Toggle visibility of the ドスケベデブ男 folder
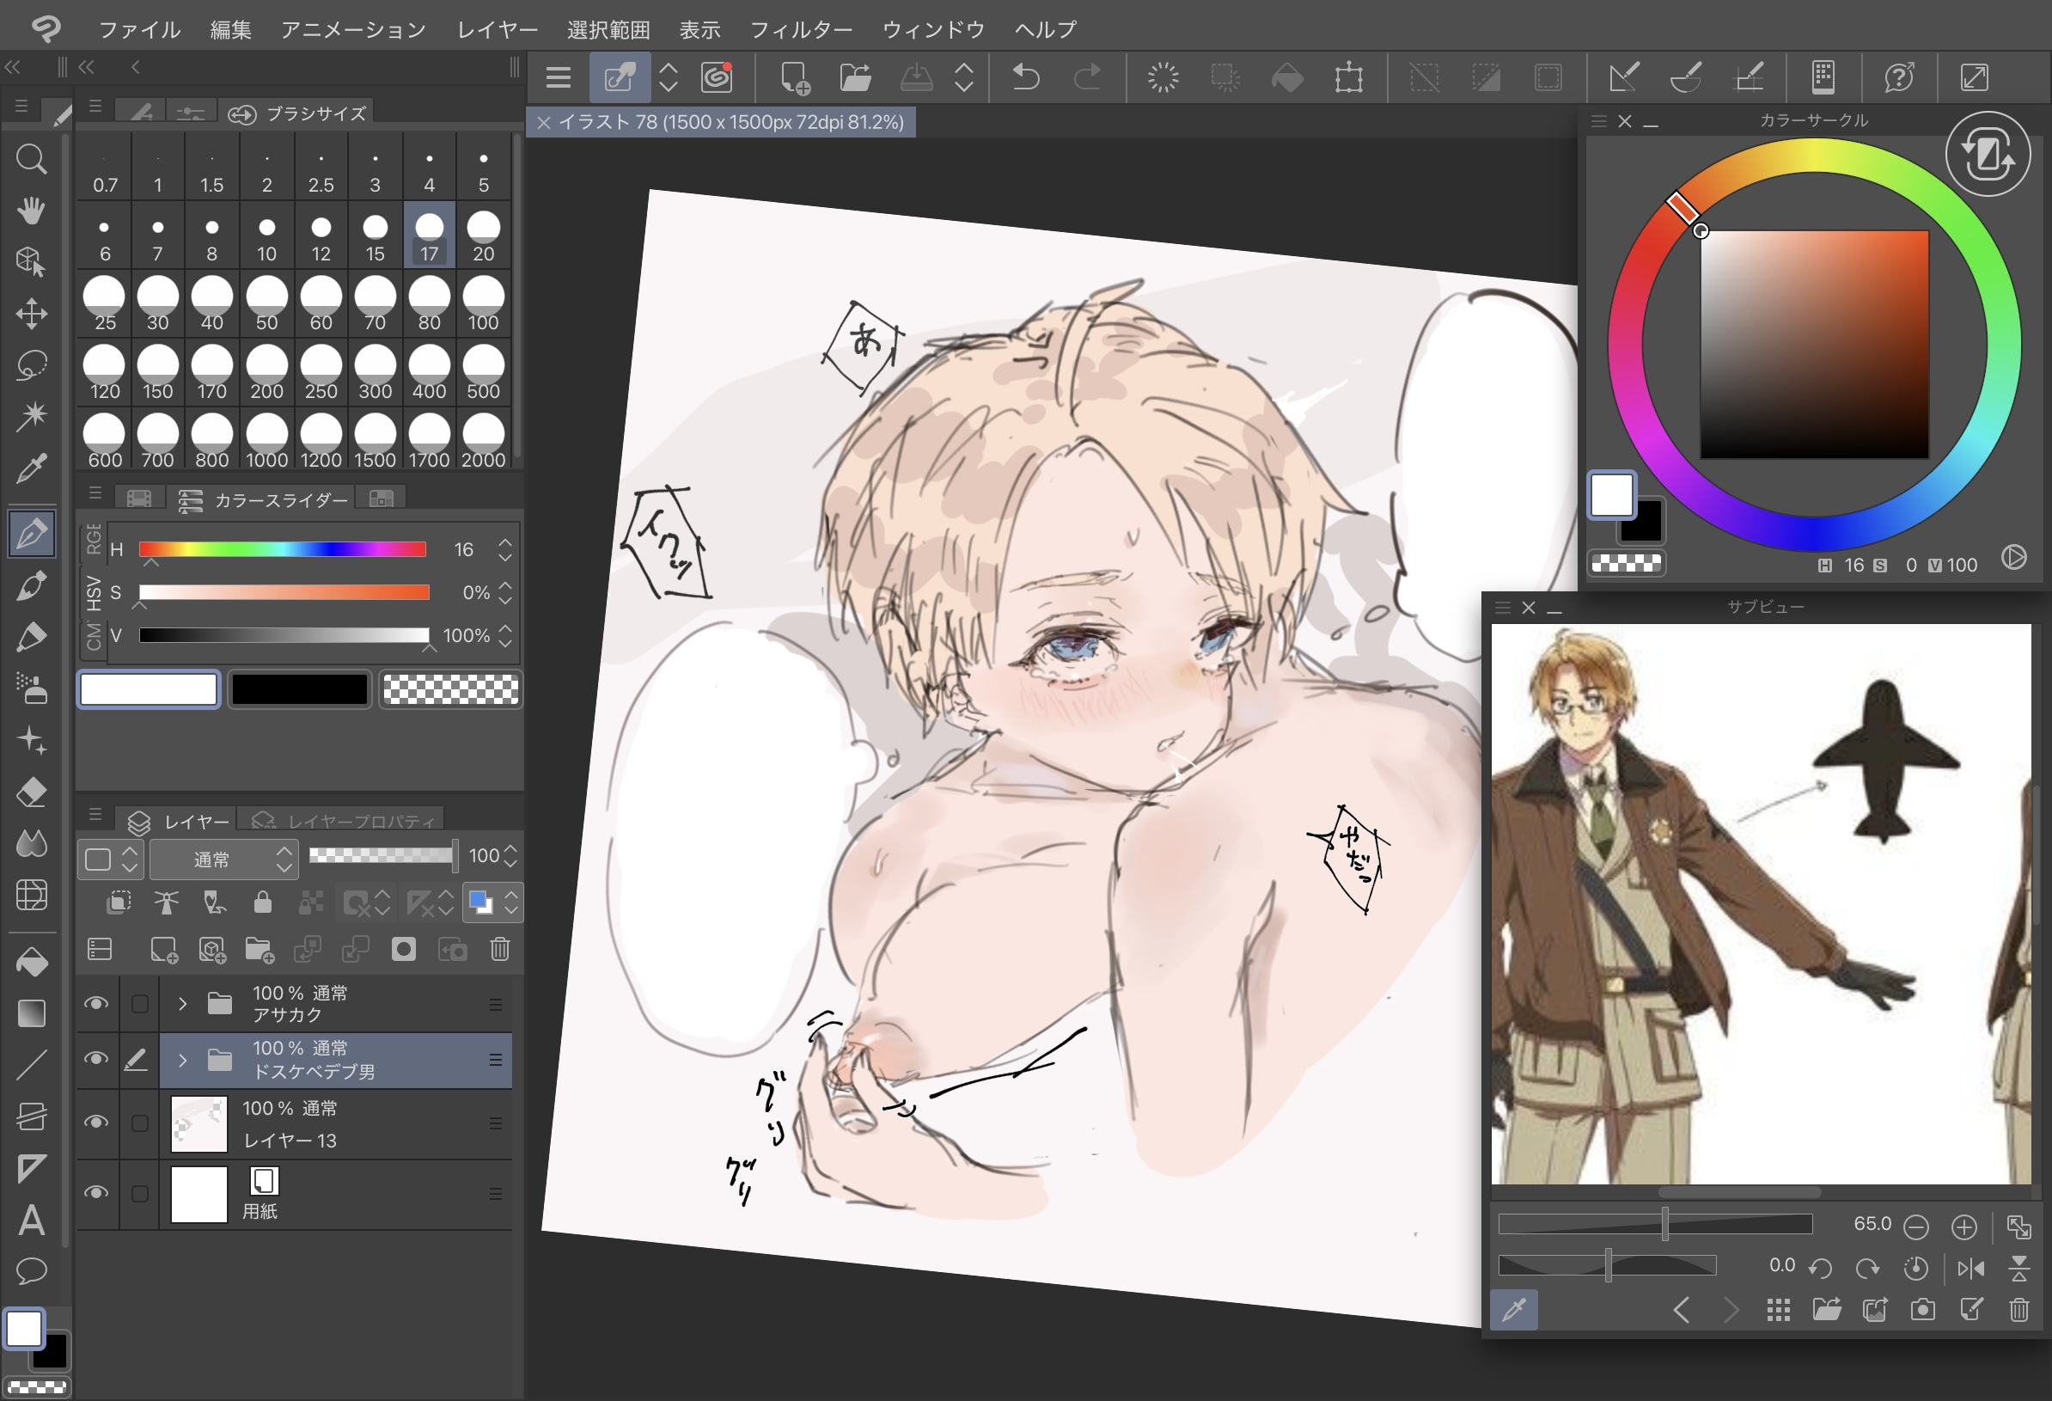Screen dimensions: 2052x1401 [x=96, y=1058]
